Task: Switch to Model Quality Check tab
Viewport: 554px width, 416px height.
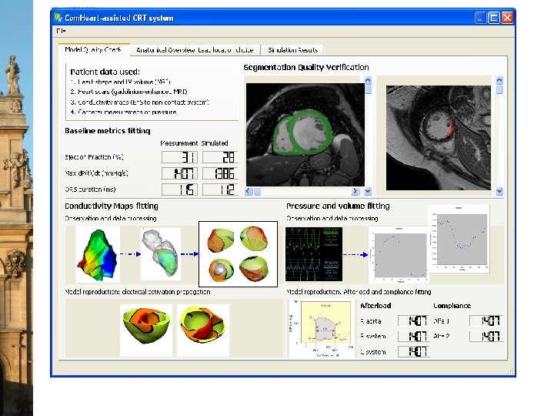Action: click(93, 49)
